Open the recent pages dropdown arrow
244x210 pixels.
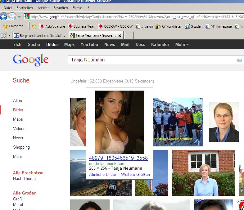pyautogui.click(x=19, y=17)
